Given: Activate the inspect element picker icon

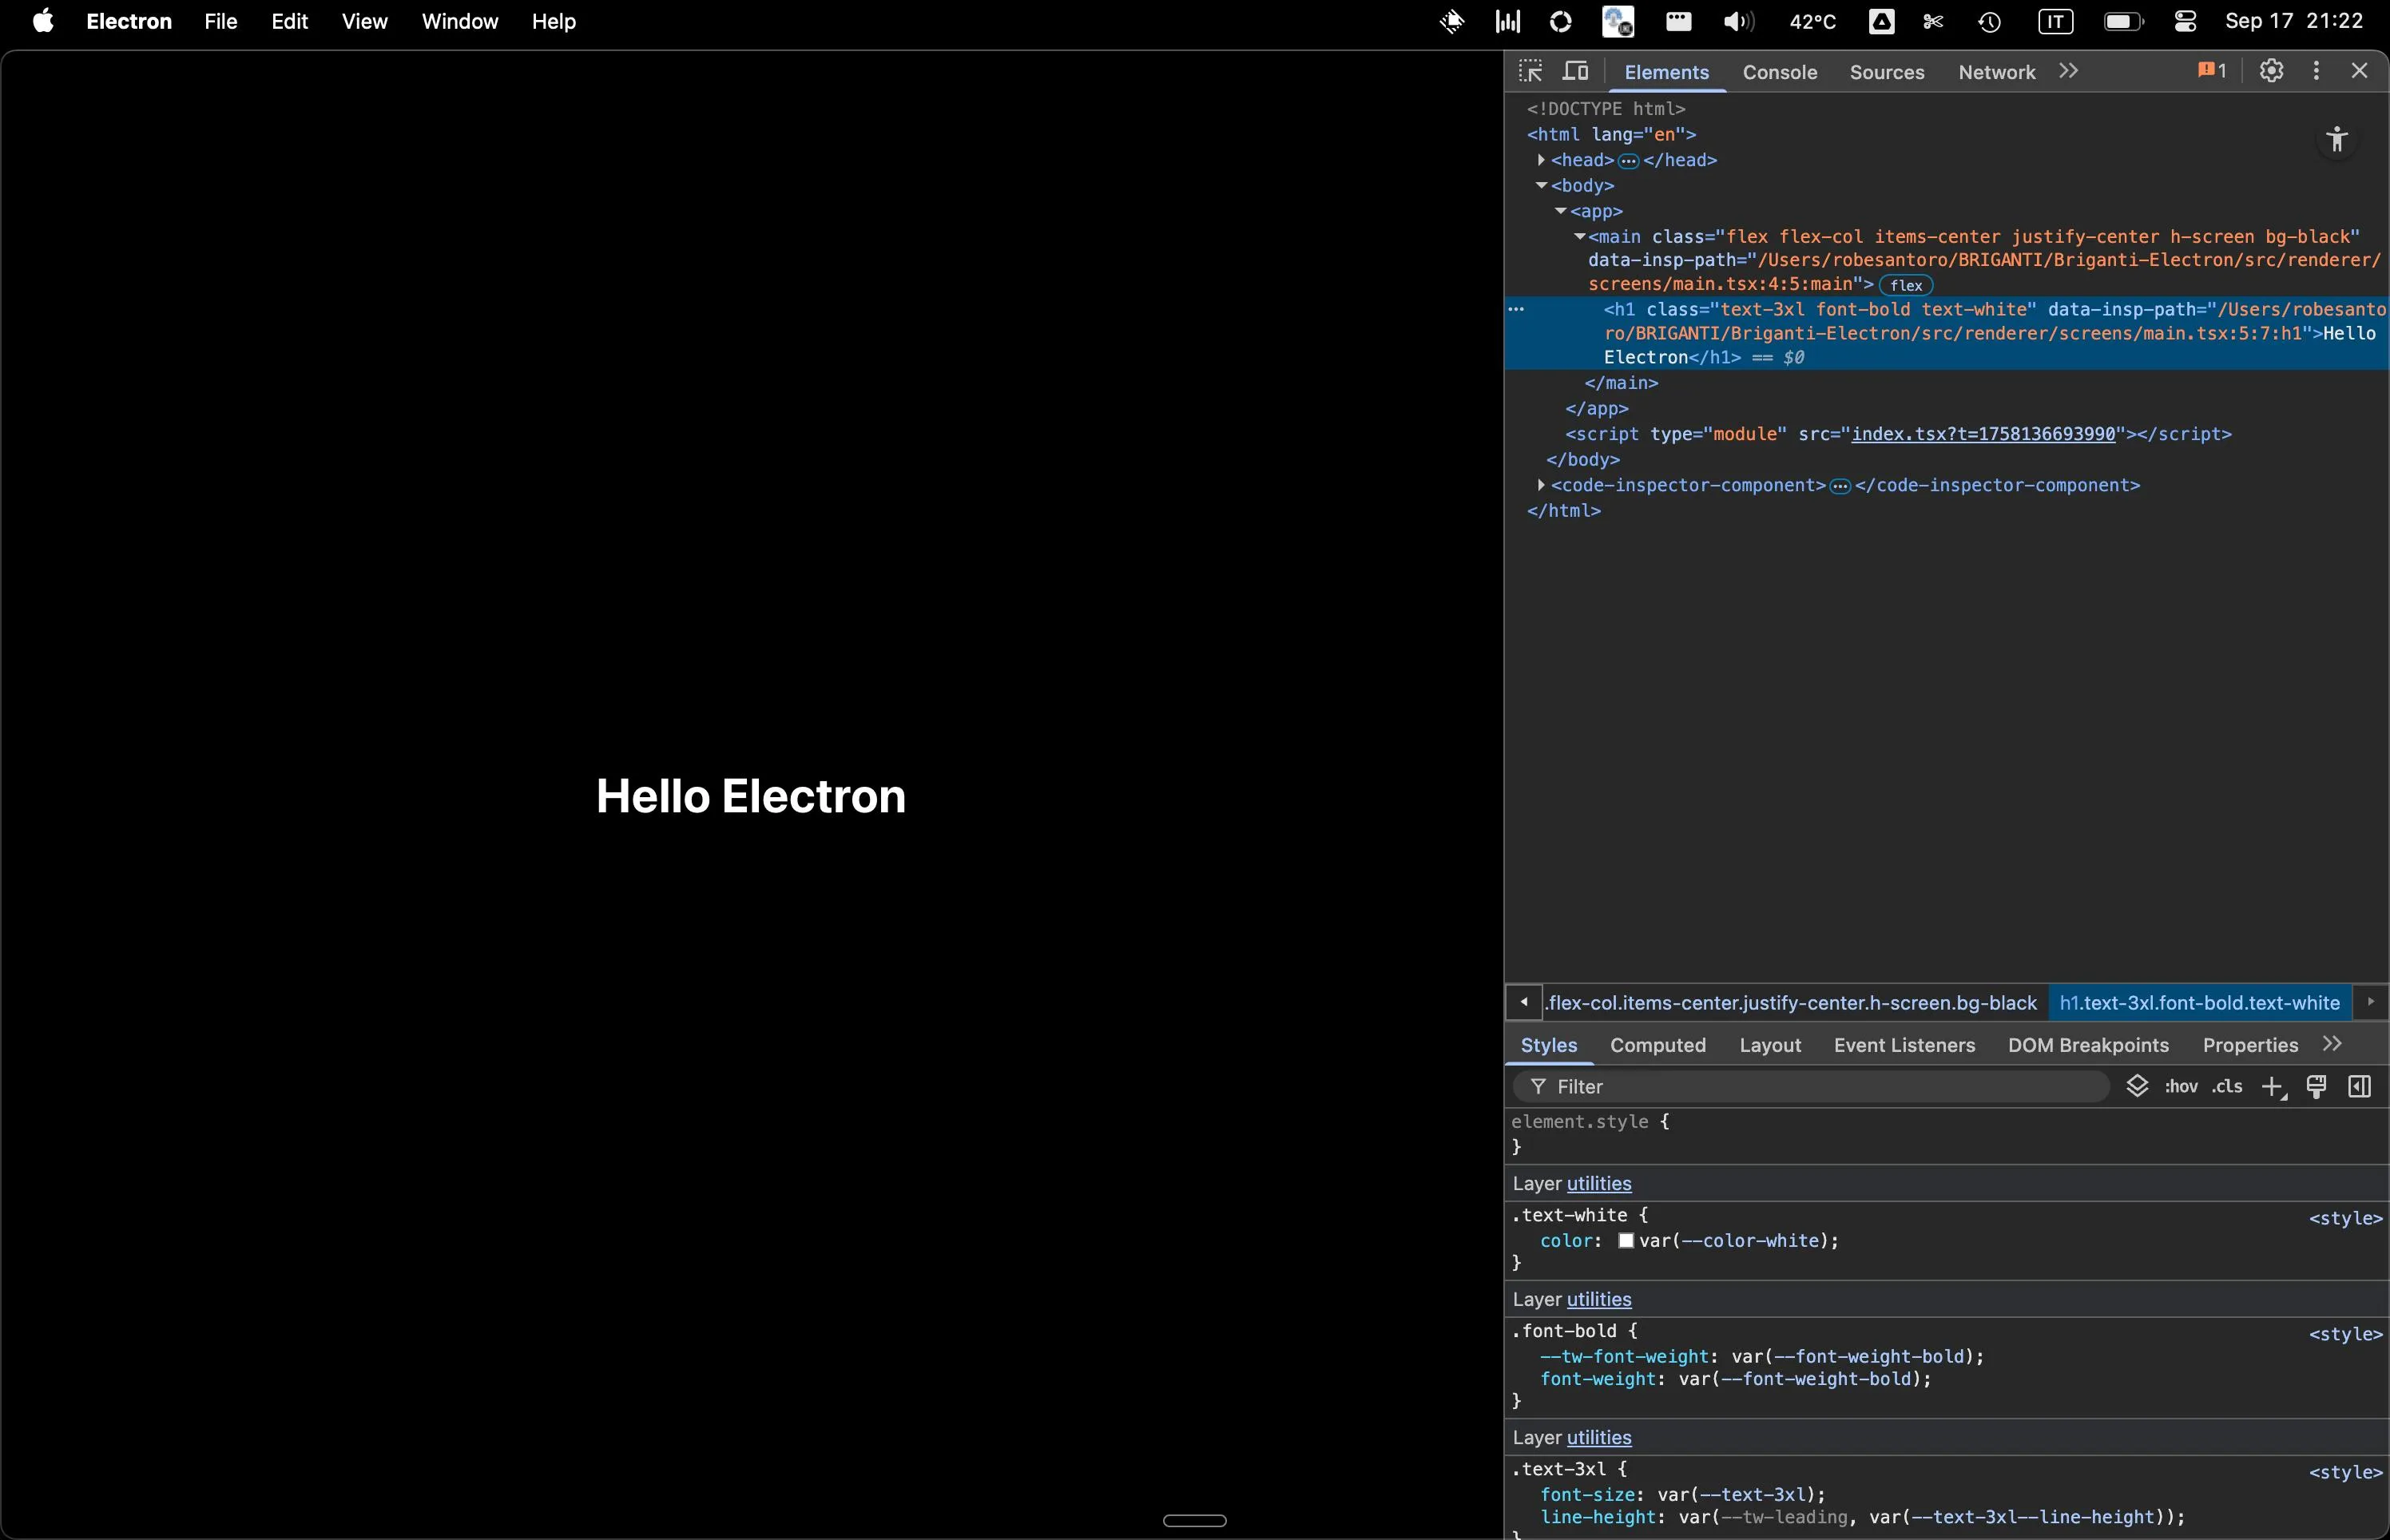Looking at the screenshot, I should [x=1530, y=71].
